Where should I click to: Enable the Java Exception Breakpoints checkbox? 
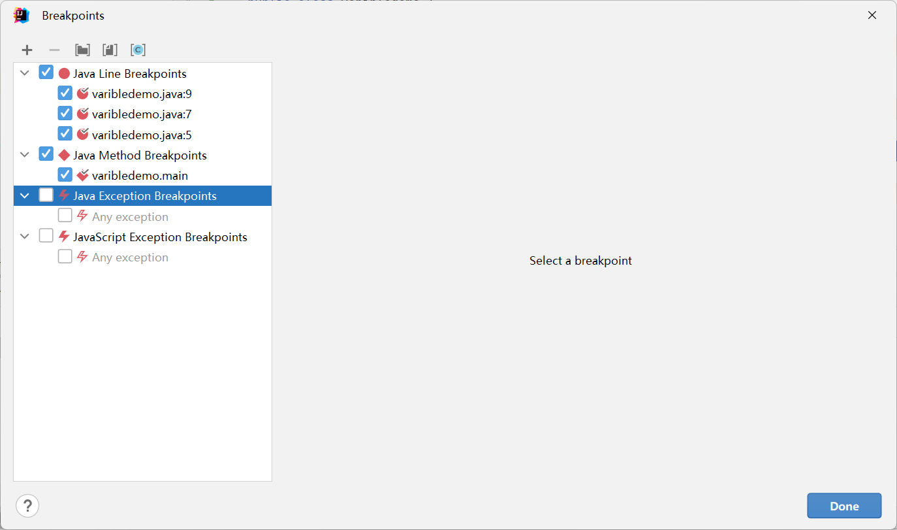click(x=46, y=195)
